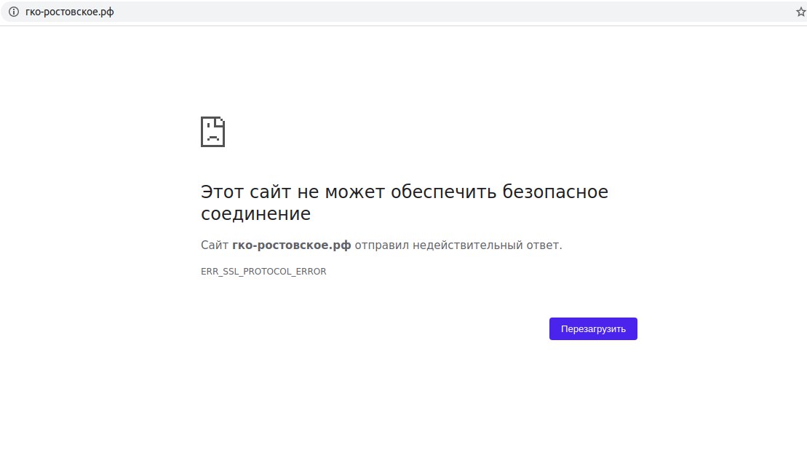The height and width of the screenshot is (461, 807).
Task: Click the Перезагрузить reload button
Action: [593, 328]
